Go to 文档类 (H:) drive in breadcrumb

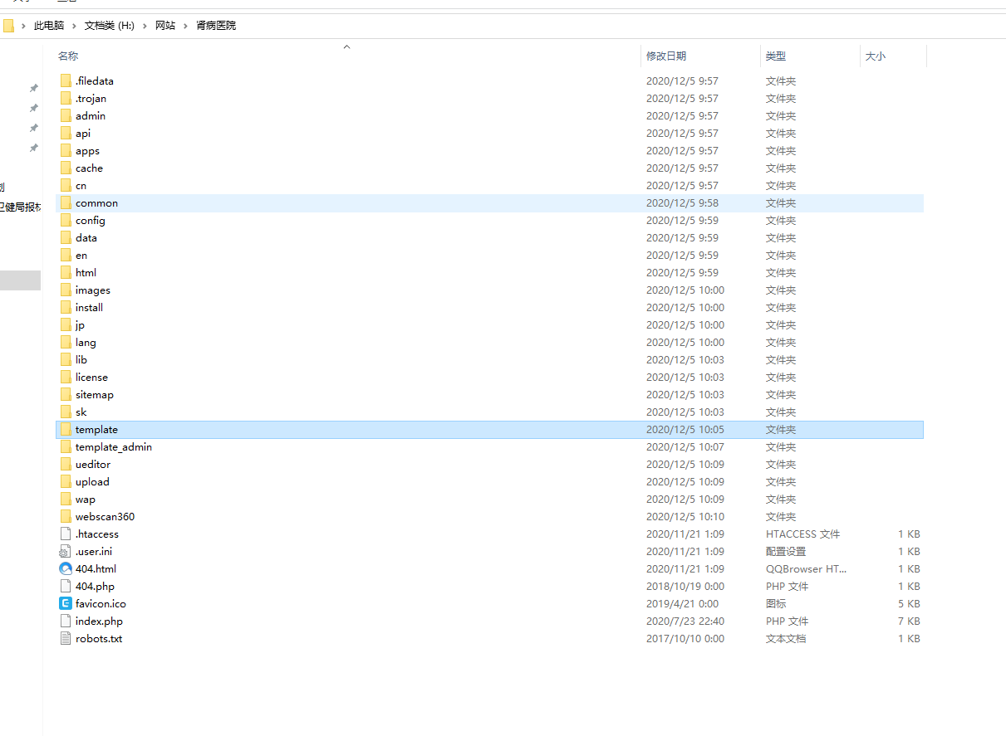tap(110, 26)
